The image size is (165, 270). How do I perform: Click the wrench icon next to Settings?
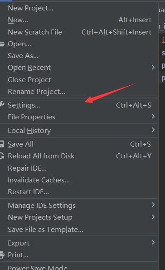(x=2, y=104)
